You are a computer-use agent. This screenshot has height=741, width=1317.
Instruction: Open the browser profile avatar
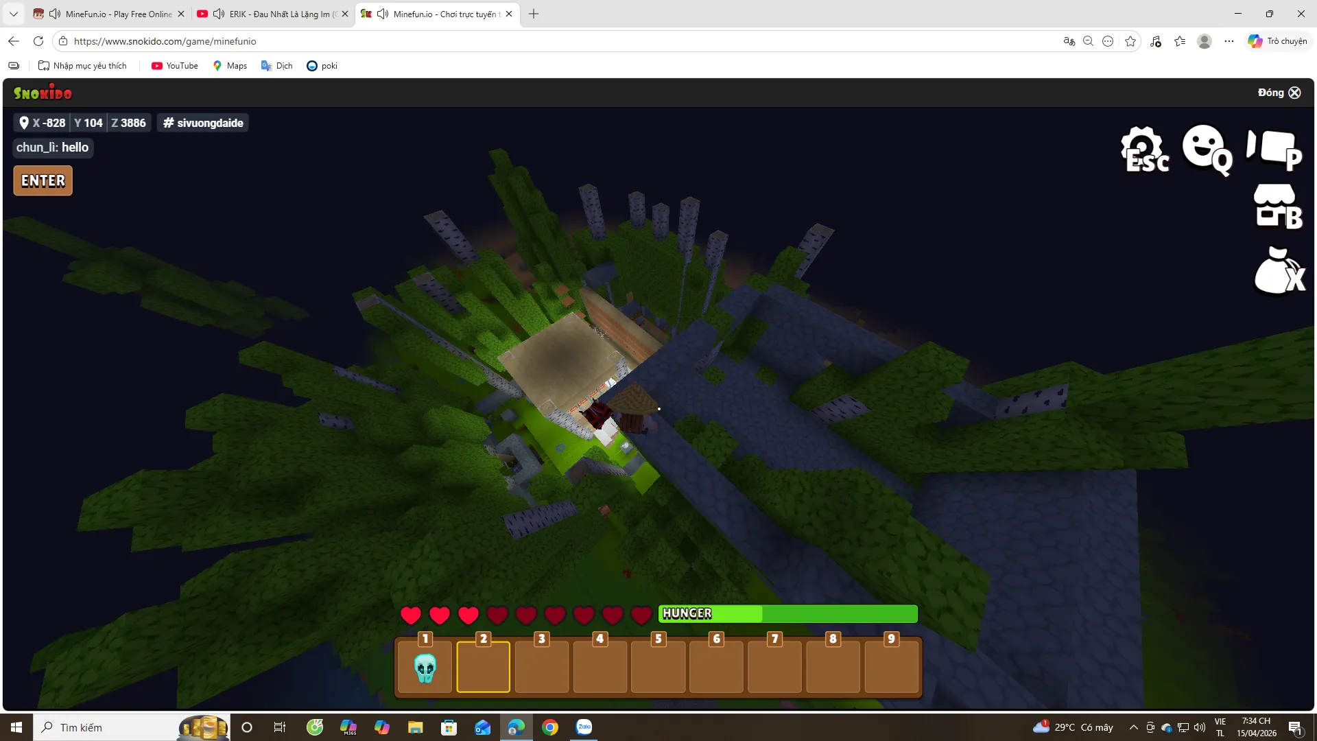point(1205,41)
